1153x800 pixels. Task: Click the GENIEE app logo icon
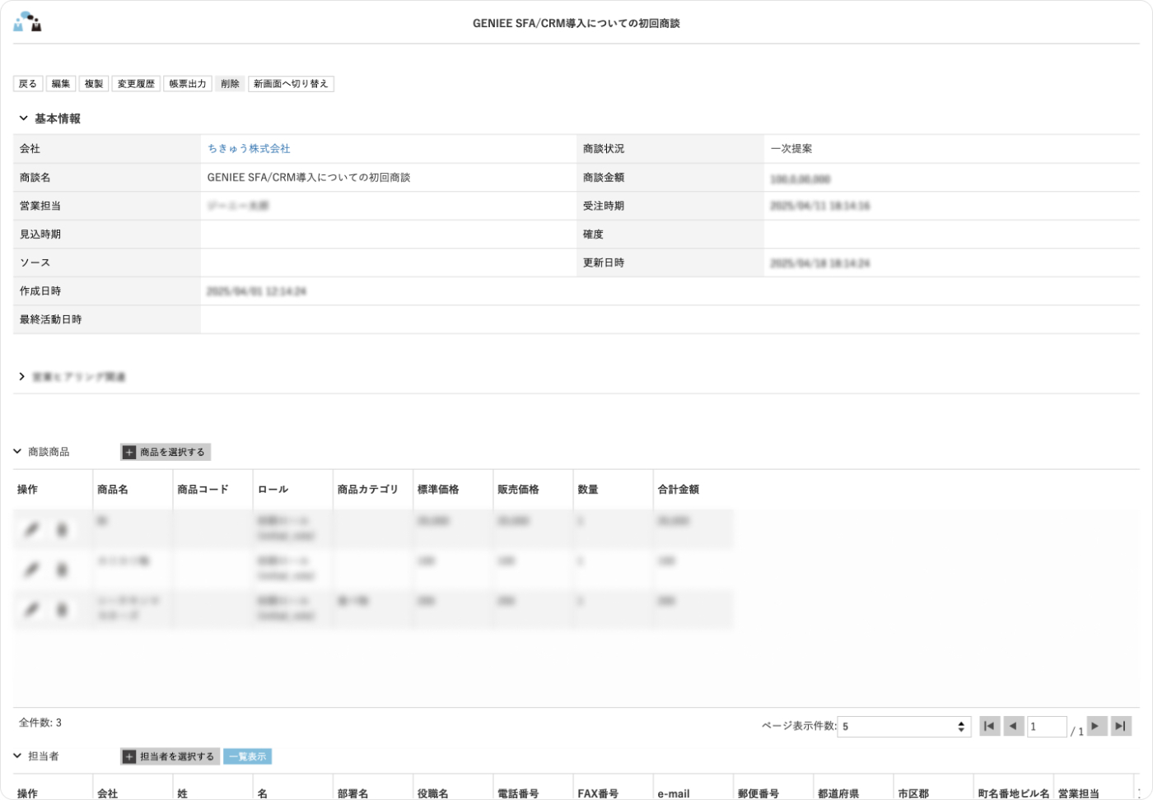(x=27, y=22)
